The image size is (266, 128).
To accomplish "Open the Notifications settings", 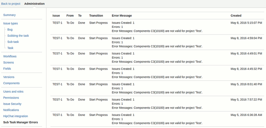I will (x=11, y=110).
